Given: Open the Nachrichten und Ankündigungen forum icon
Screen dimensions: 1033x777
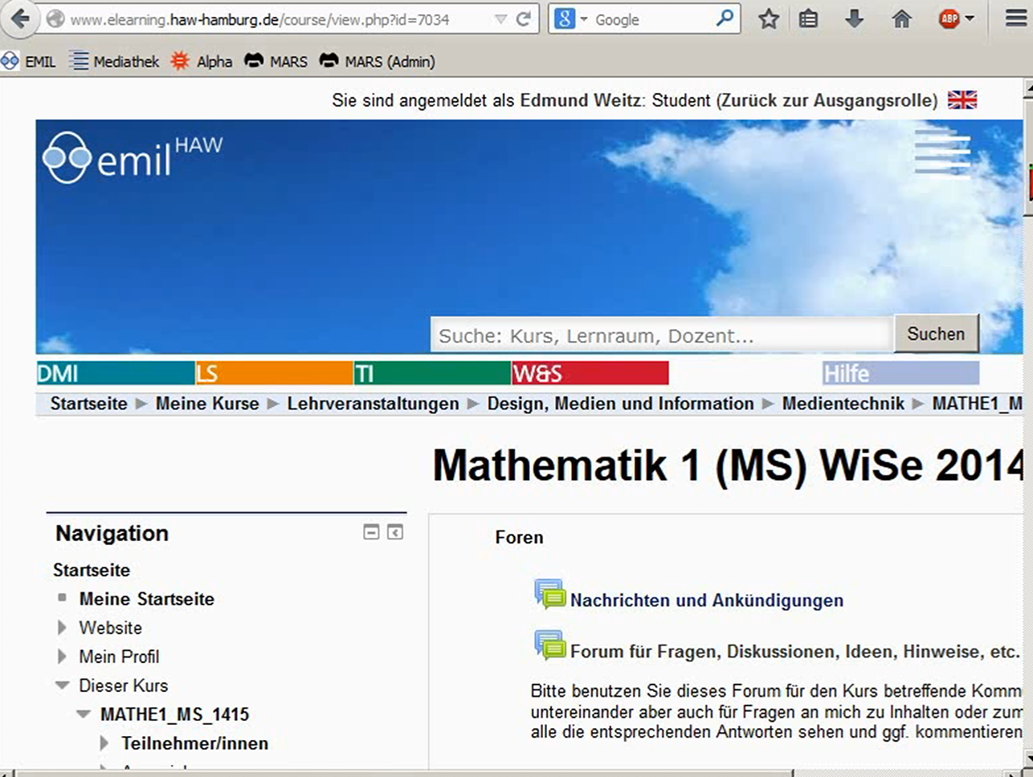Looking at the screenshot, I should click(x=550, y=595).
